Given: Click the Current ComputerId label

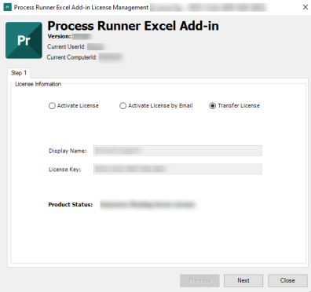Looking at the screenshot, I should (x=71, y=57).
